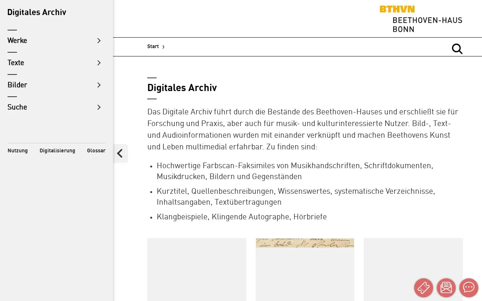Open the Digitalisierung link
Image resolution: width=482 pixels, height=301 pixels.
pyautogui.click(x=57, y=150)
